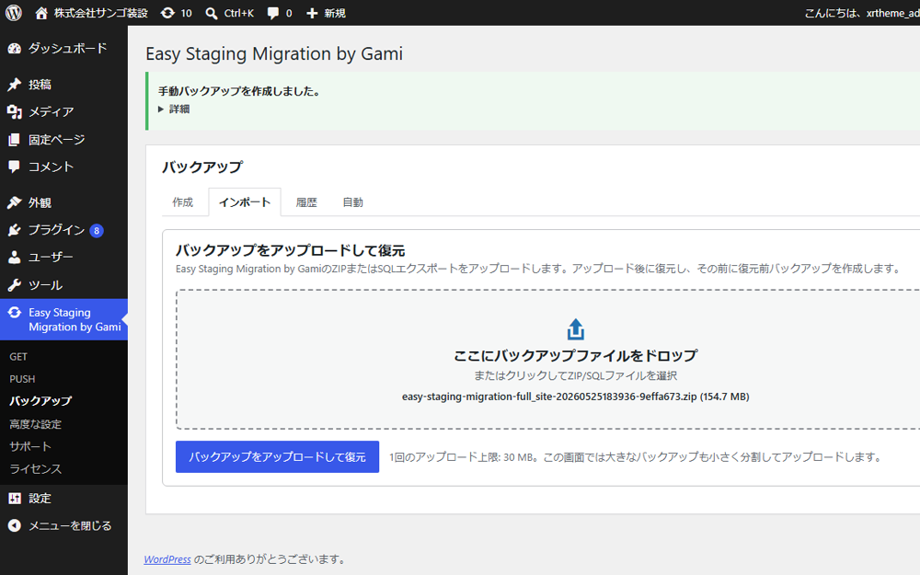
Task: Click the selected zip filename text
Action: pyautogui.click(x=576, y=397)
